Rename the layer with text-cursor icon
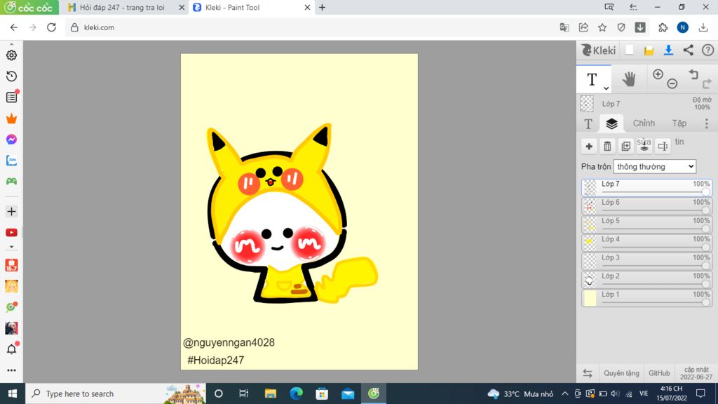This screenshot has height=404, width=718. [x=663, y=147]
